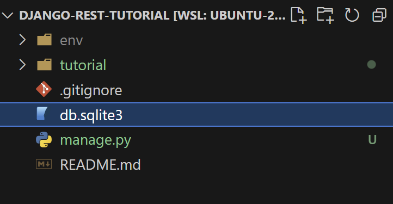This screenshot has width=393, height=204.
Task: Click the green change dot on tutorial
Action: tap(371, 64)
